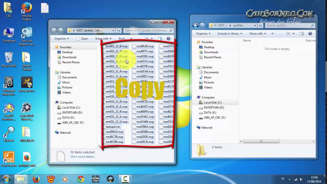327x184 pixels.
Task: Click the horizontal scrollbar thumb in the updfiles window
Action: pos(261,141)
